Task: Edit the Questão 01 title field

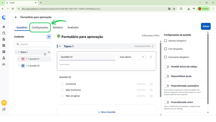Action: tap(87, 57)
